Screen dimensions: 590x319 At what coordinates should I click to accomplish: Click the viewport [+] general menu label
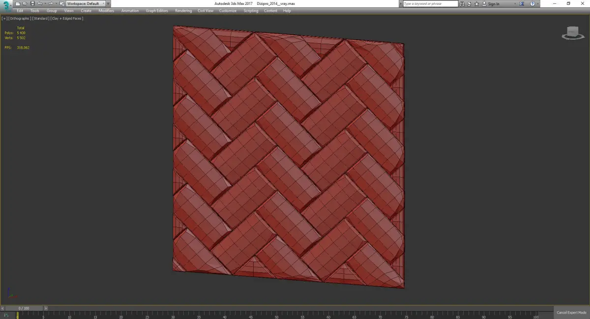point(4,19)
